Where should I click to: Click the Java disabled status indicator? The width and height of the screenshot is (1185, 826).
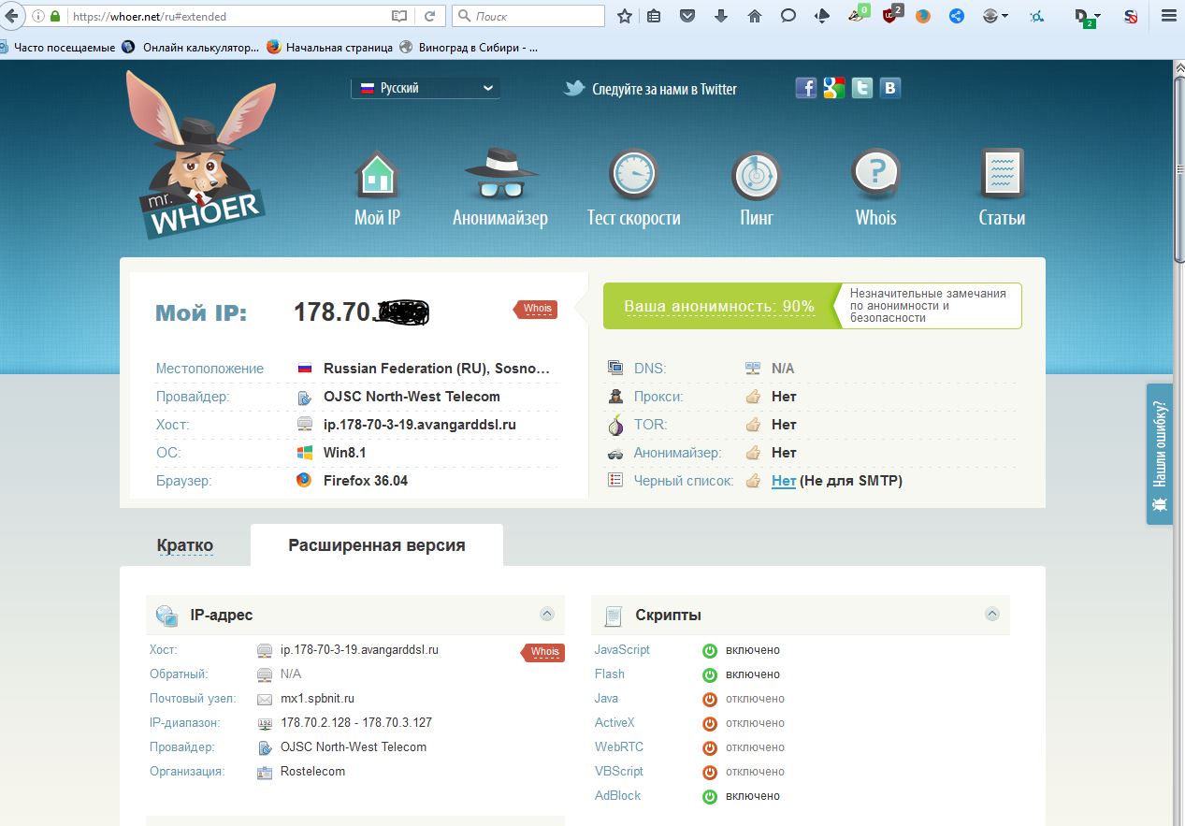coord(710,699)
